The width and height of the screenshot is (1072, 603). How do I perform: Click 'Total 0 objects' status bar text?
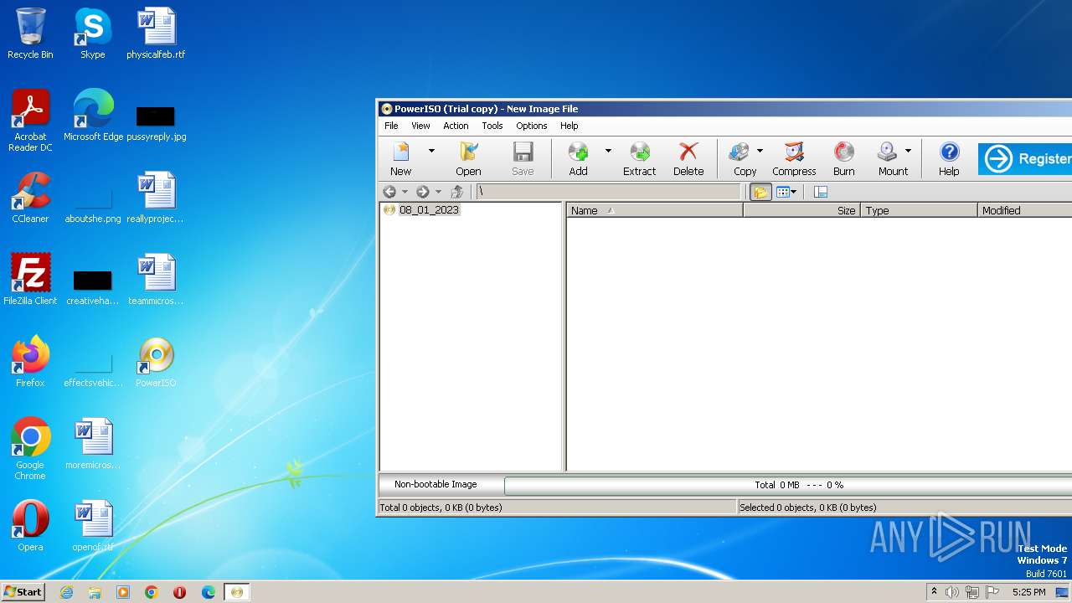tap(441, 508)
